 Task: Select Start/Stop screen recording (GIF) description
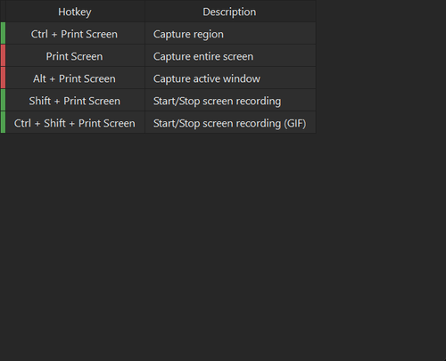(230, 122)
